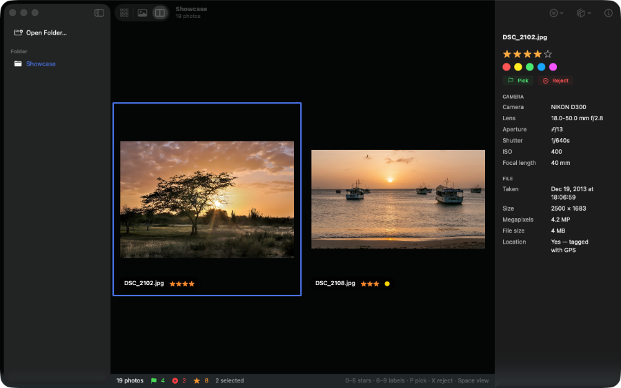This screenshot has height=388, width=621.
Task: Click the camera value NIKON D300
Action: 569,107
